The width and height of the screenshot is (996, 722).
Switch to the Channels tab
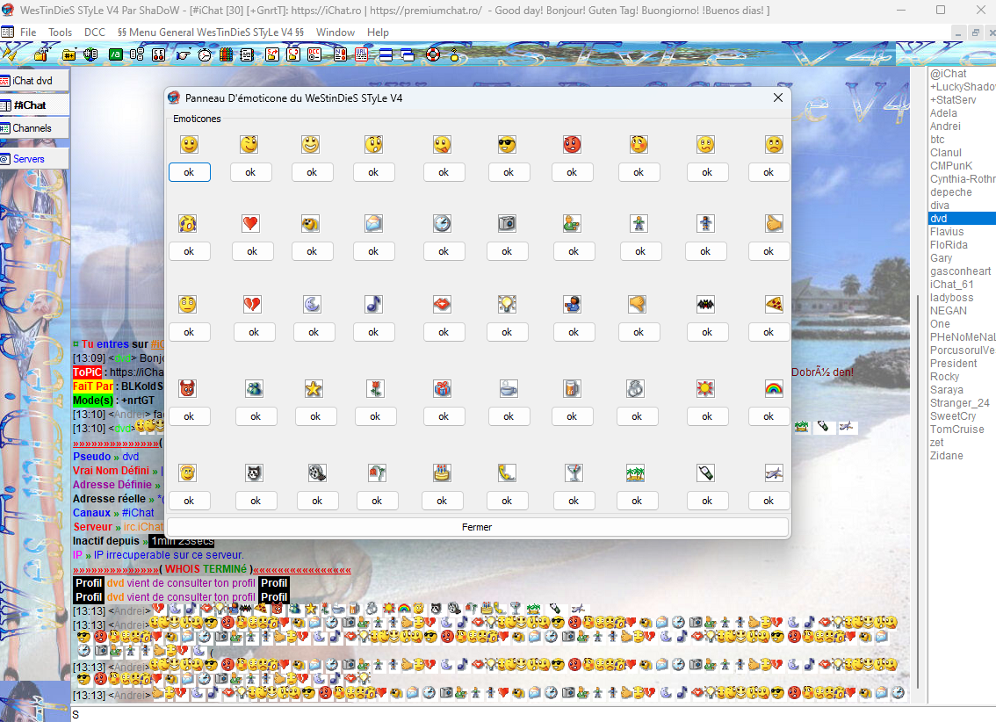[x=34, y=128]
